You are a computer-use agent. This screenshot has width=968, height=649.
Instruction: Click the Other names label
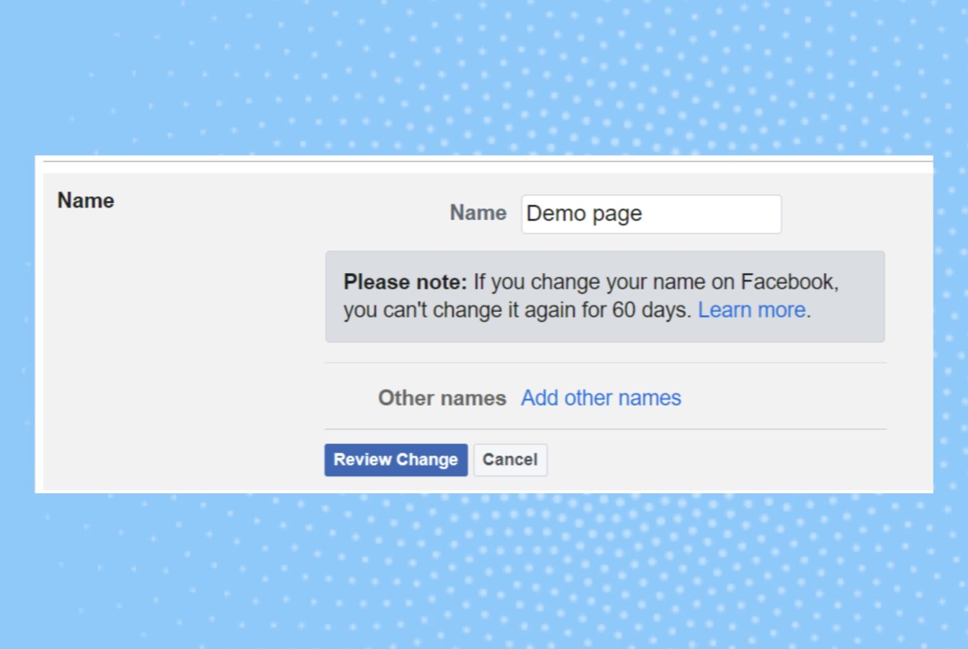click(x=442, y=398)
